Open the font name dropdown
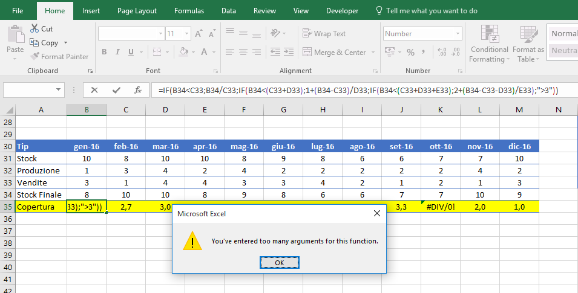 click(x=161, y=34)
